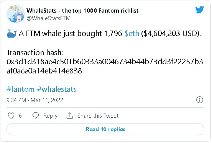Image resolution: width=212 pixels, height=143 pixels.
Task: Click the like count number 6
Action: (x=20, y=116)
